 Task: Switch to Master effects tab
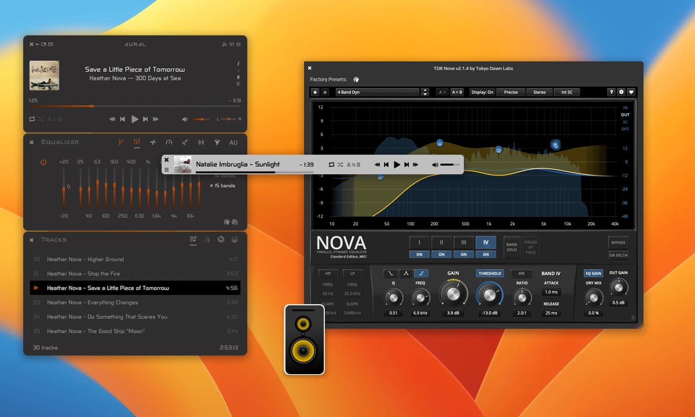(x=121, y=142)
